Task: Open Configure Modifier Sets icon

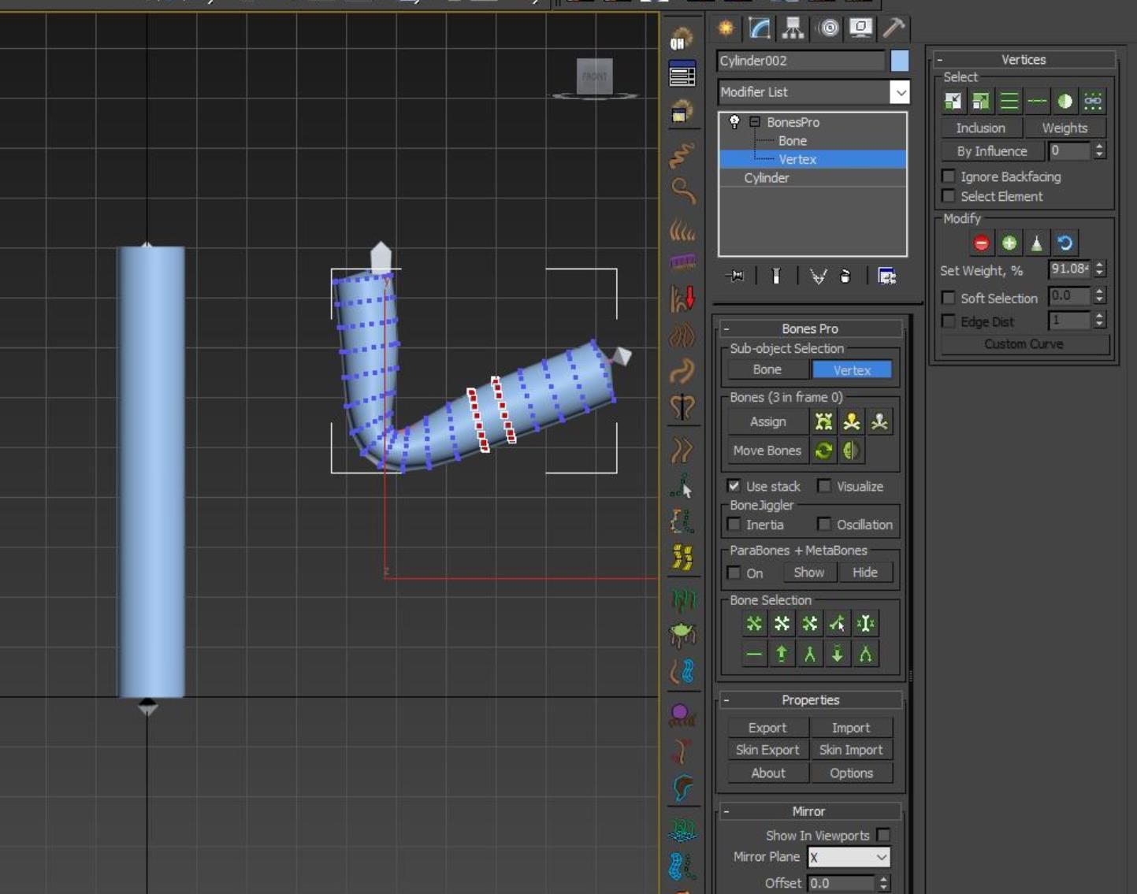Action: coord(886,276)
